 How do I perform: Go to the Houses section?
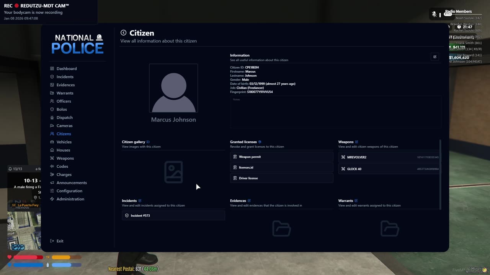point(63,150)
